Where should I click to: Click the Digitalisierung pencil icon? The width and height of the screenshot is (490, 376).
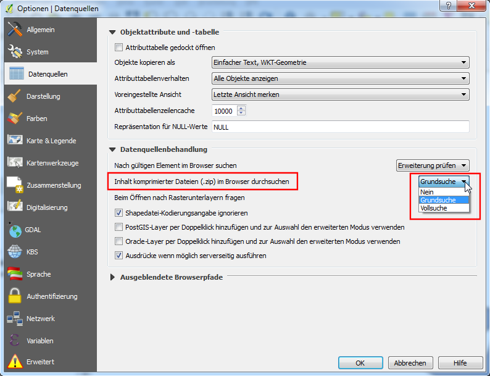(x=15, y=207)
